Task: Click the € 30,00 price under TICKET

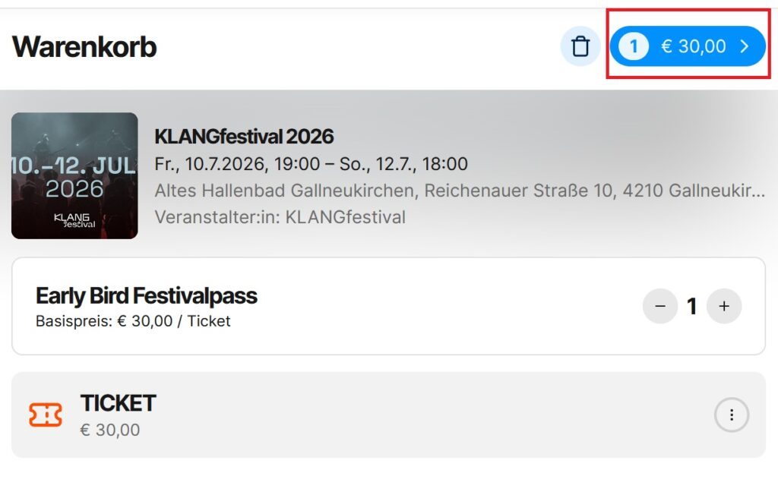Action: [110, 430]
